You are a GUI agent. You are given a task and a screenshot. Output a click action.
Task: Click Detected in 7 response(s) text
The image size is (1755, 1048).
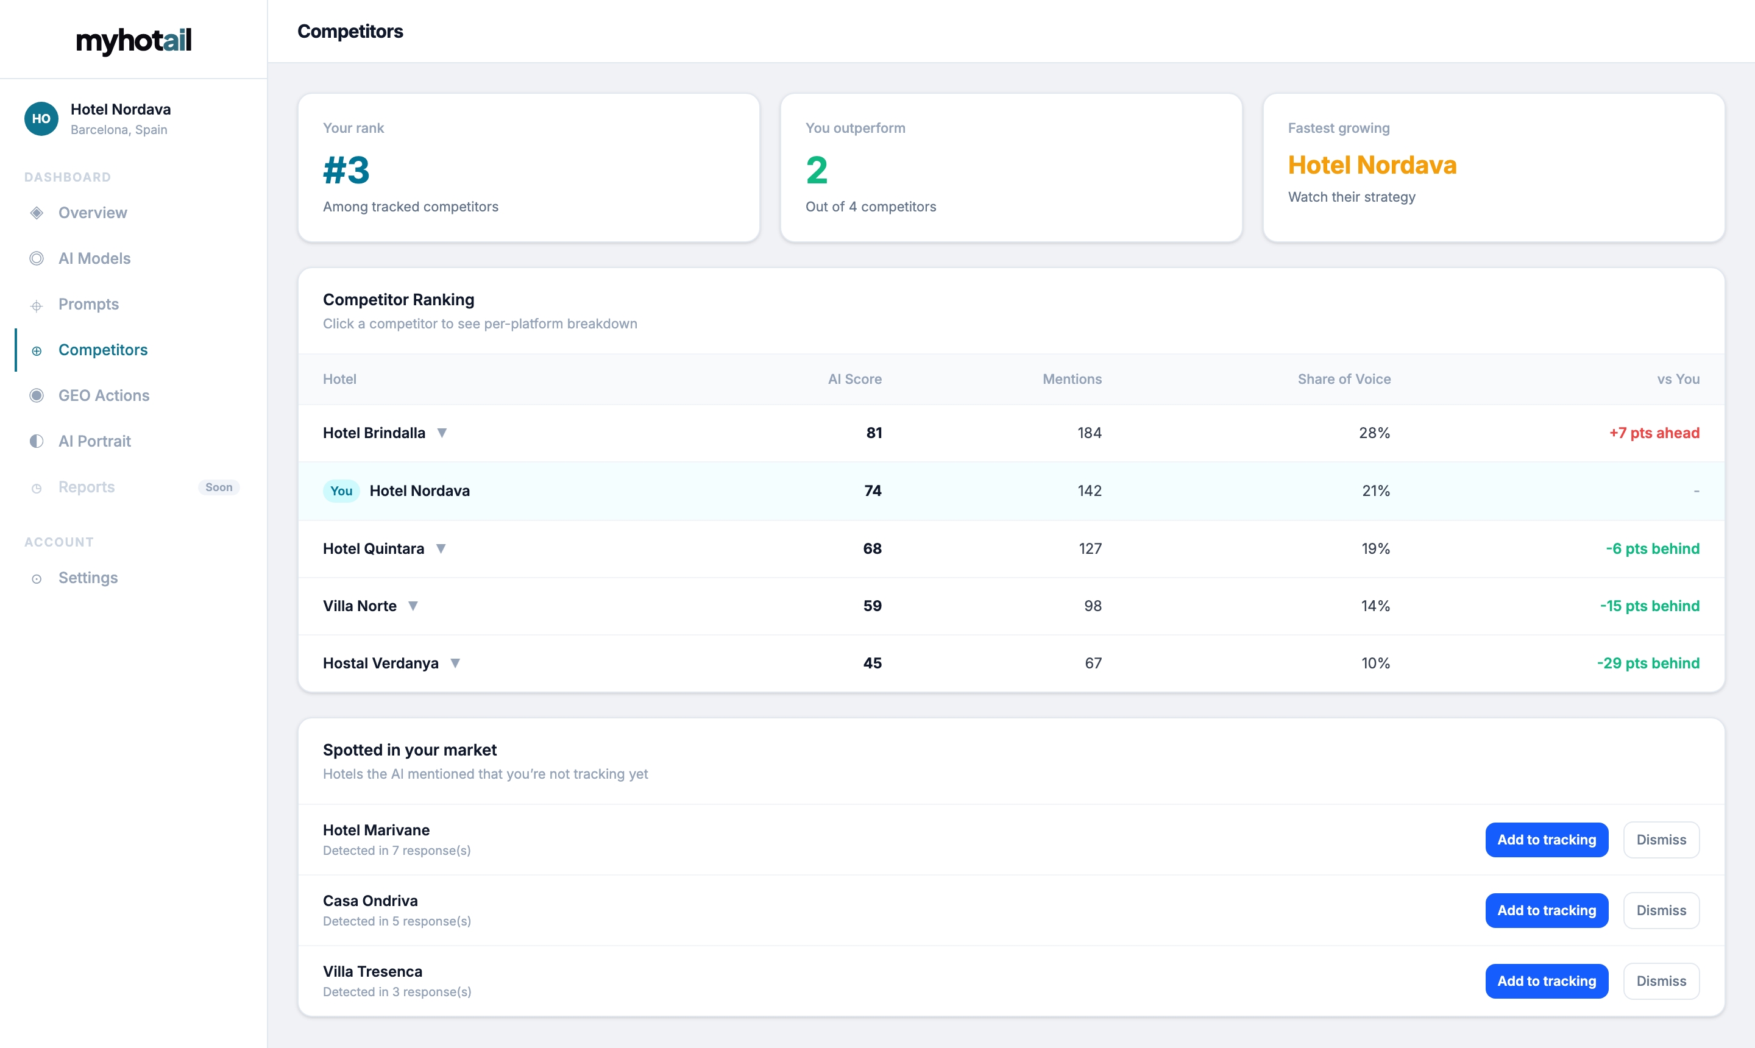click(397, 851)
